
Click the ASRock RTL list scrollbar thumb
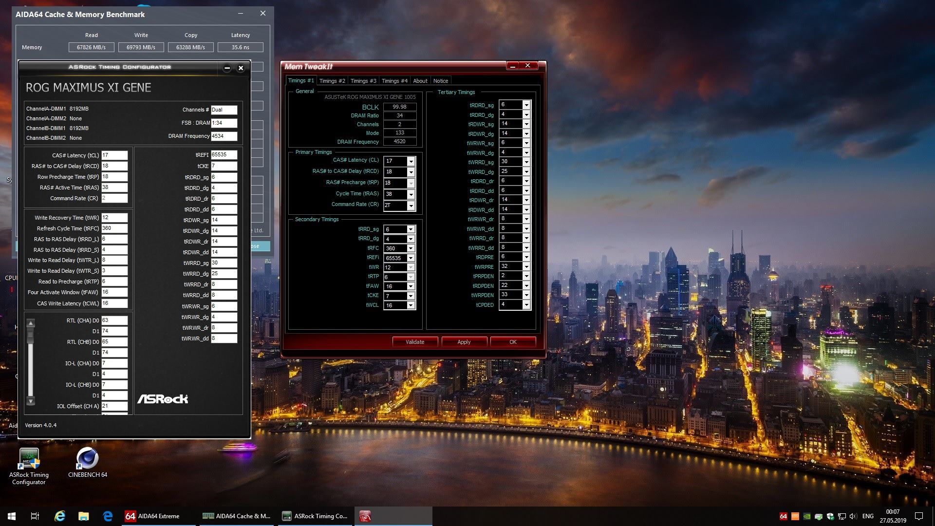31,335
